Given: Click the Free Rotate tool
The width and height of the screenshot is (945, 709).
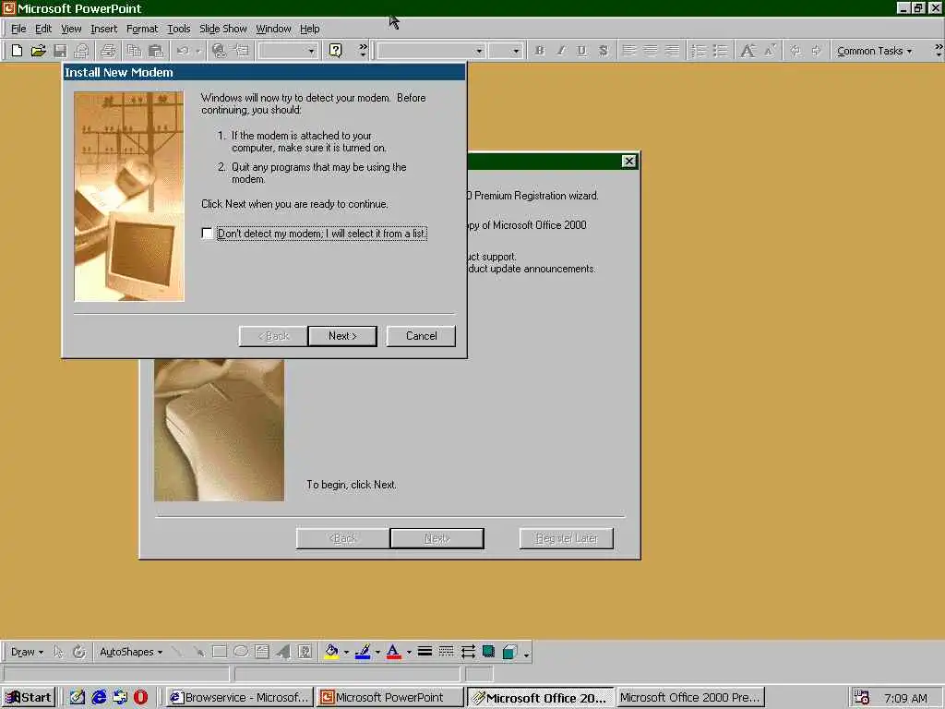Looking at the screenshot, I should click(x=79, y=652).
